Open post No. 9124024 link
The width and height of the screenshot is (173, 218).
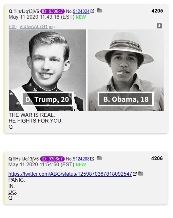pyautogui.click(x=81, y=11)
